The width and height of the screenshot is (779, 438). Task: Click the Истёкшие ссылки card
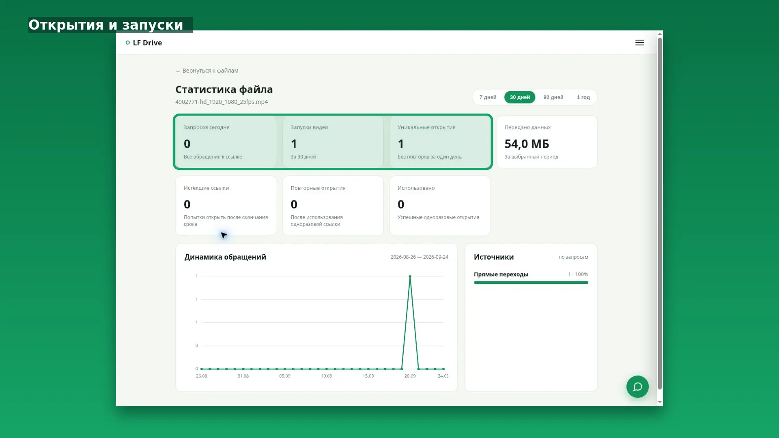tap(226, 206)
